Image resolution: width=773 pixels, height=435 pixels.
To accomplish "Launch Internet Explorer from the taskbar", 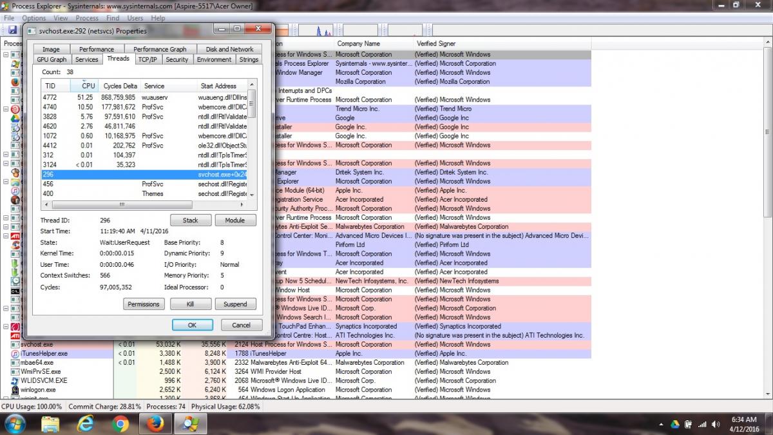I will [86, 423].
